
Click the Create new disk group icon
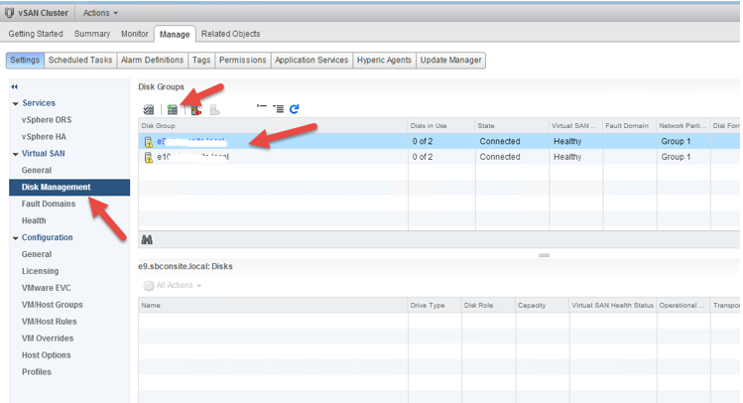tap(173, 109)
